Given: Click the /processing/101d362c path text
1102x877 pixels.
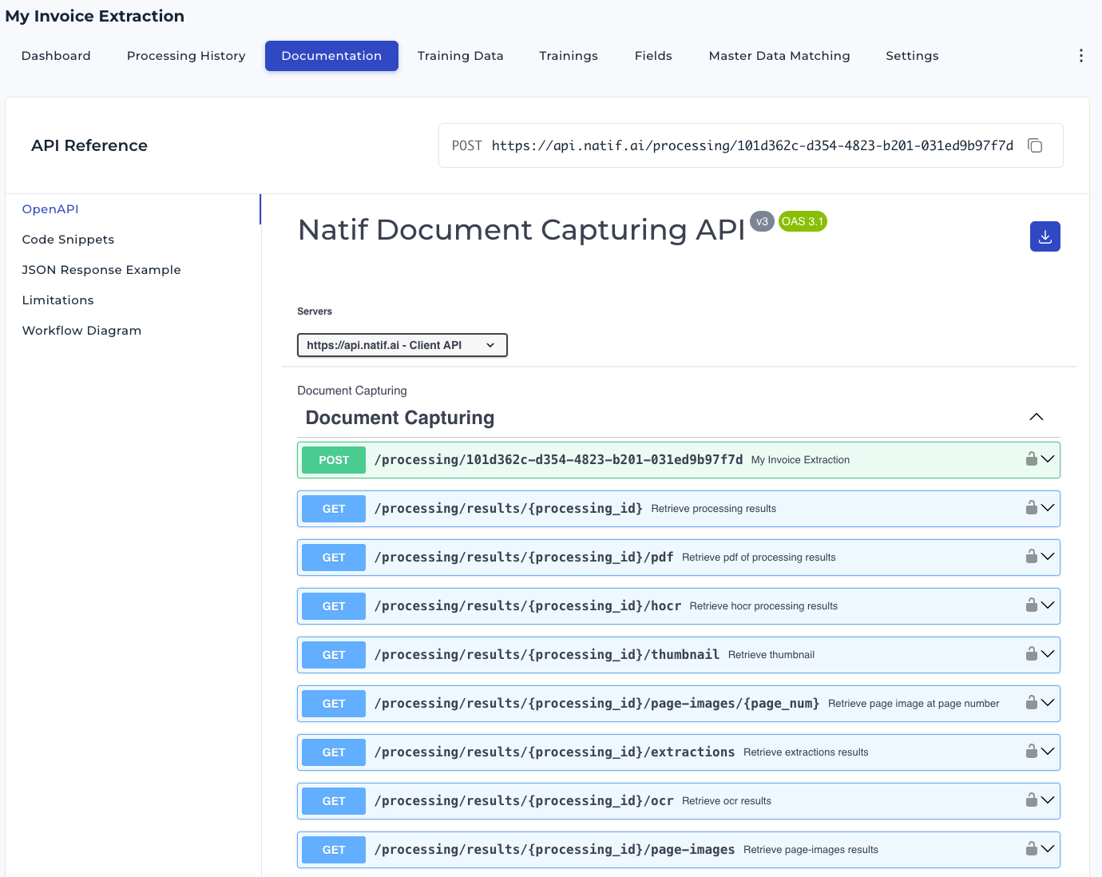Looking at the screenshot, I should pos(558,459).
